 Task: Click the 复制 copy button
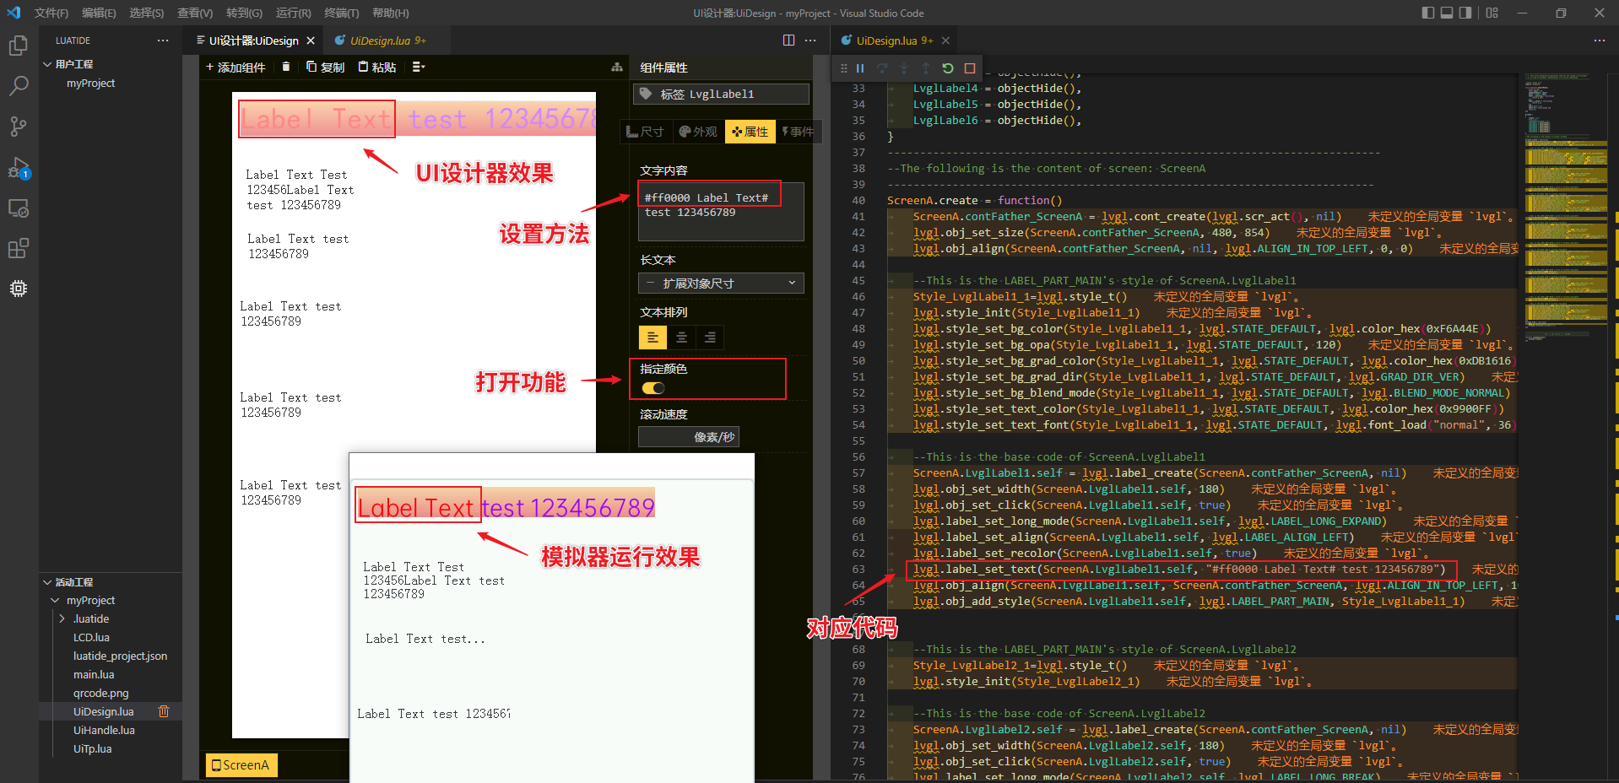[x=325, y=67]
